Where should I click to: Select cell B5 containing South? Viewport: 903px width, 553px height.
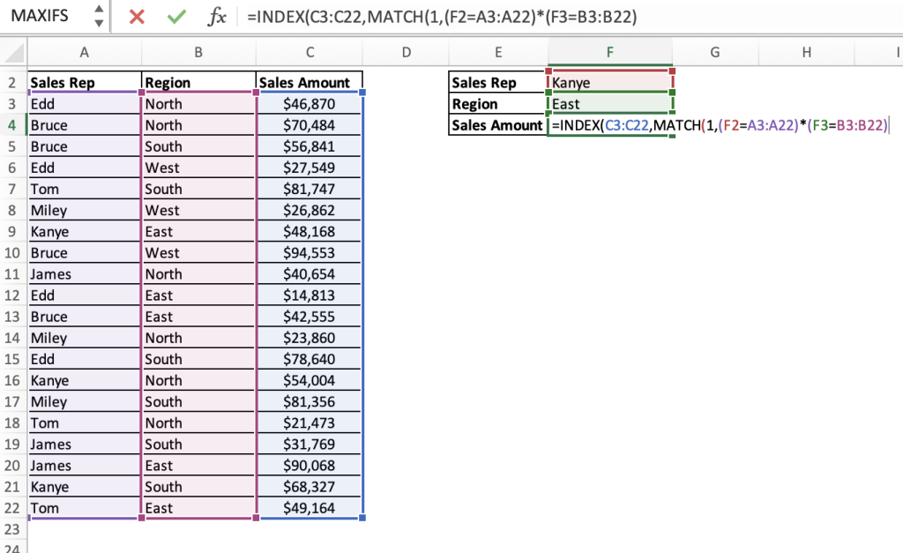[x=198, y=146]
